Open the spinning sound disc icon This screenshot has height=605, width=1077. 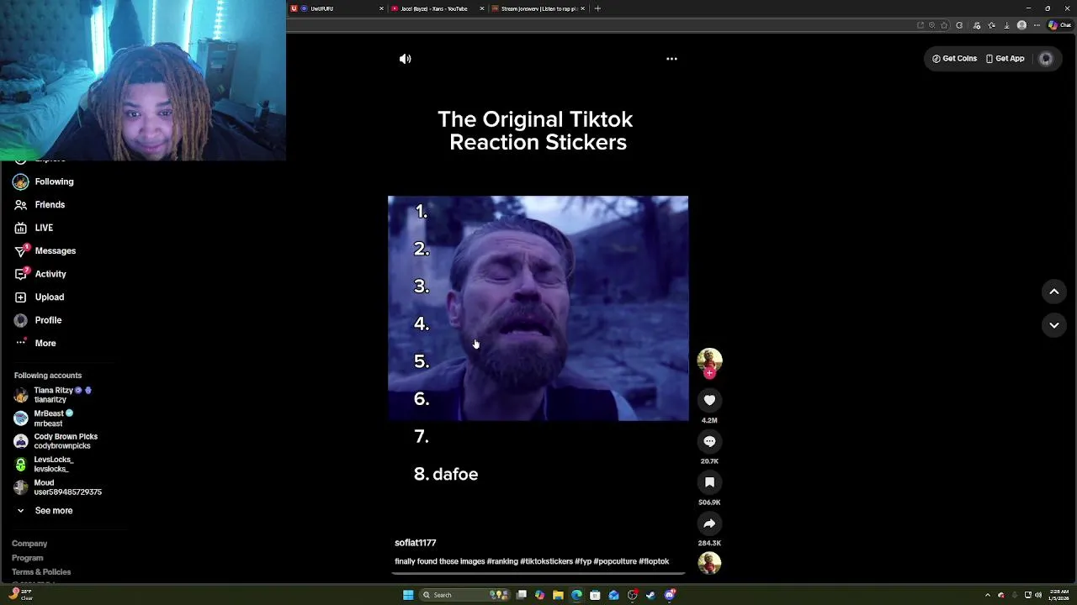709,562
